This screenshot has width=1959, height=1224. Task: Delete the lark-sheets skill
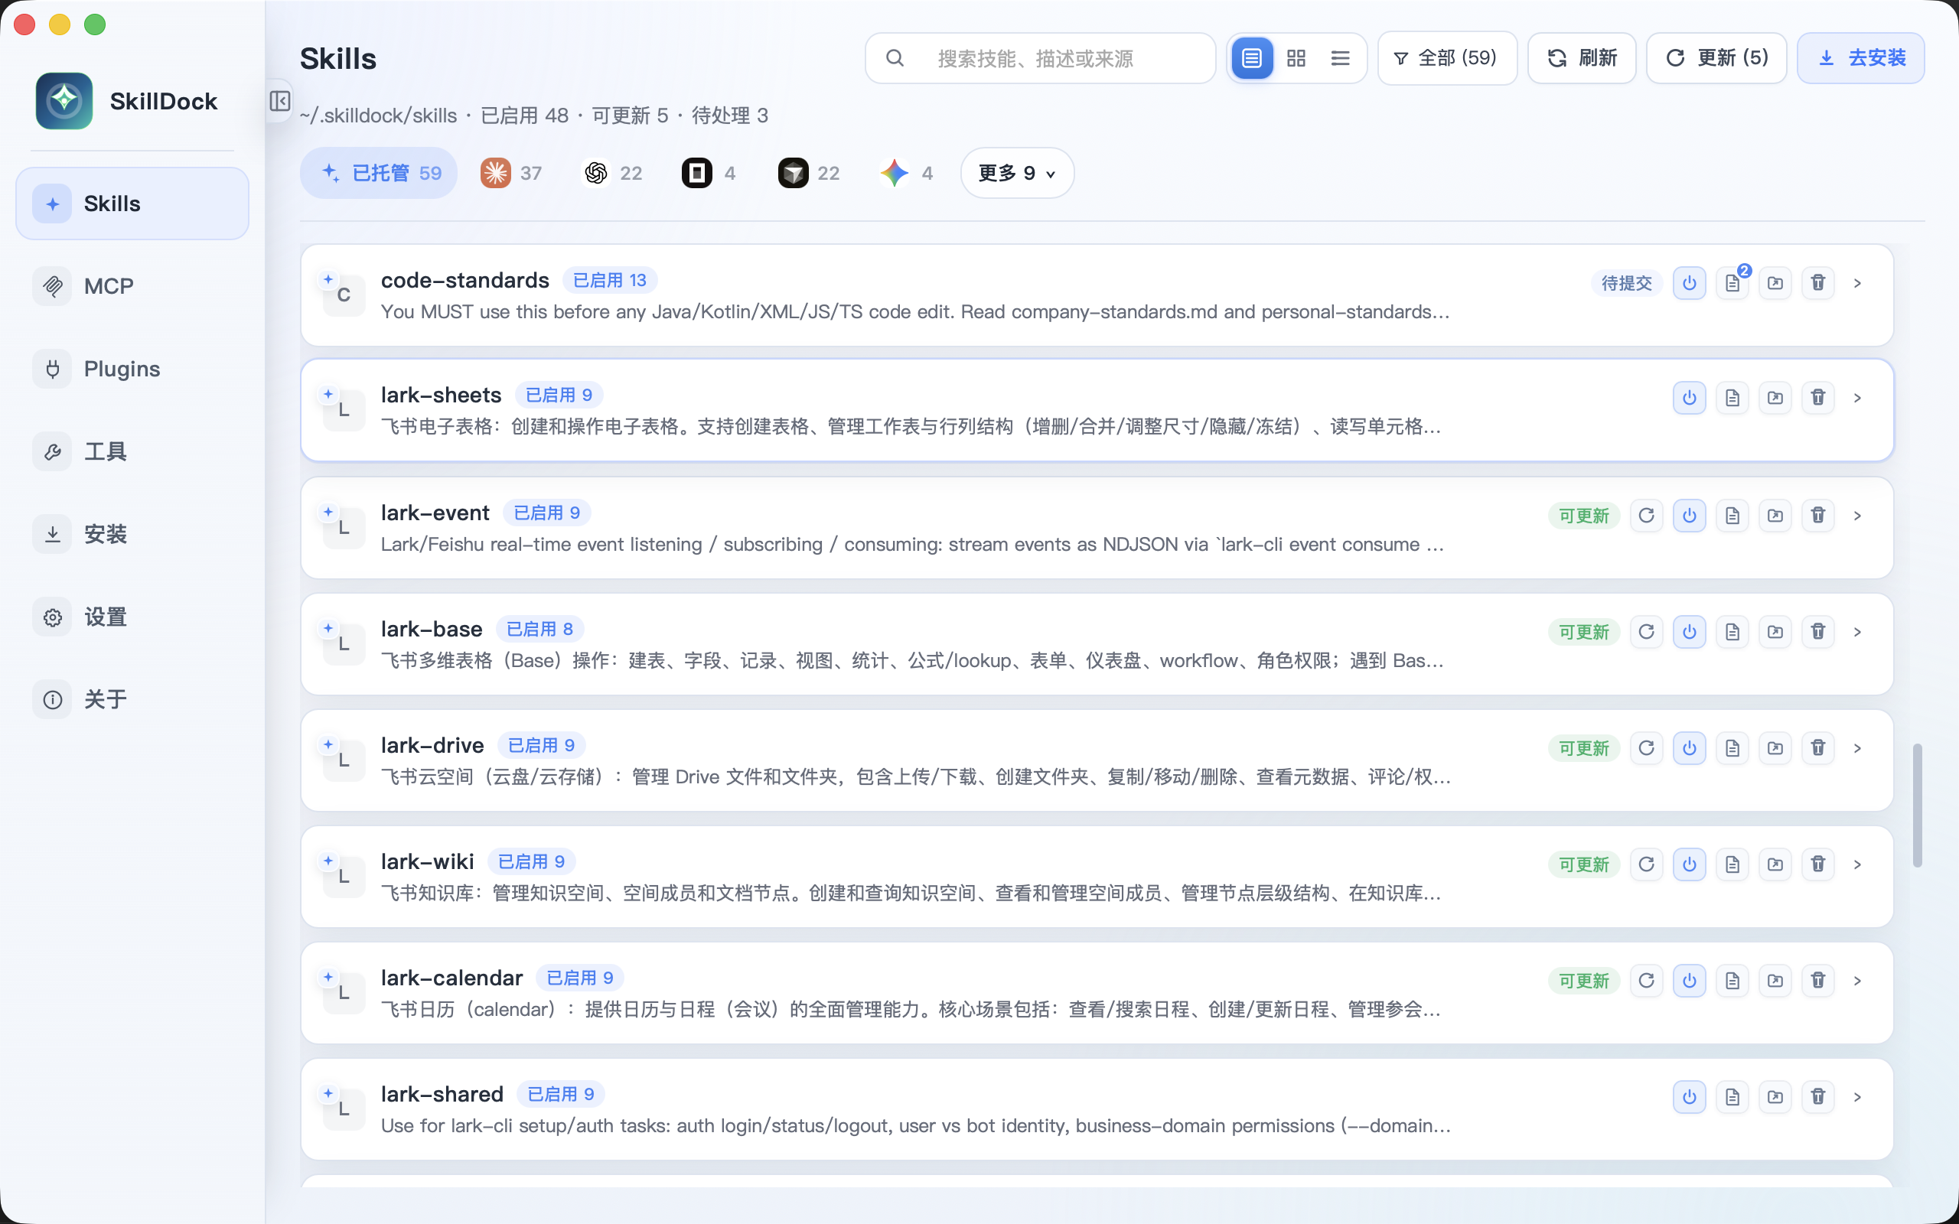coord(1818,399)
